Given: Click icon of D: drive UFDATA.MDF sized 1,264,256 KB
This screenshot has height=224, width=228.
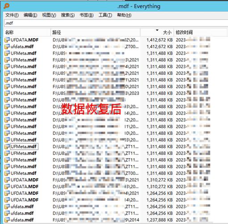Looking at the screenshot, I should coord(7,200).
